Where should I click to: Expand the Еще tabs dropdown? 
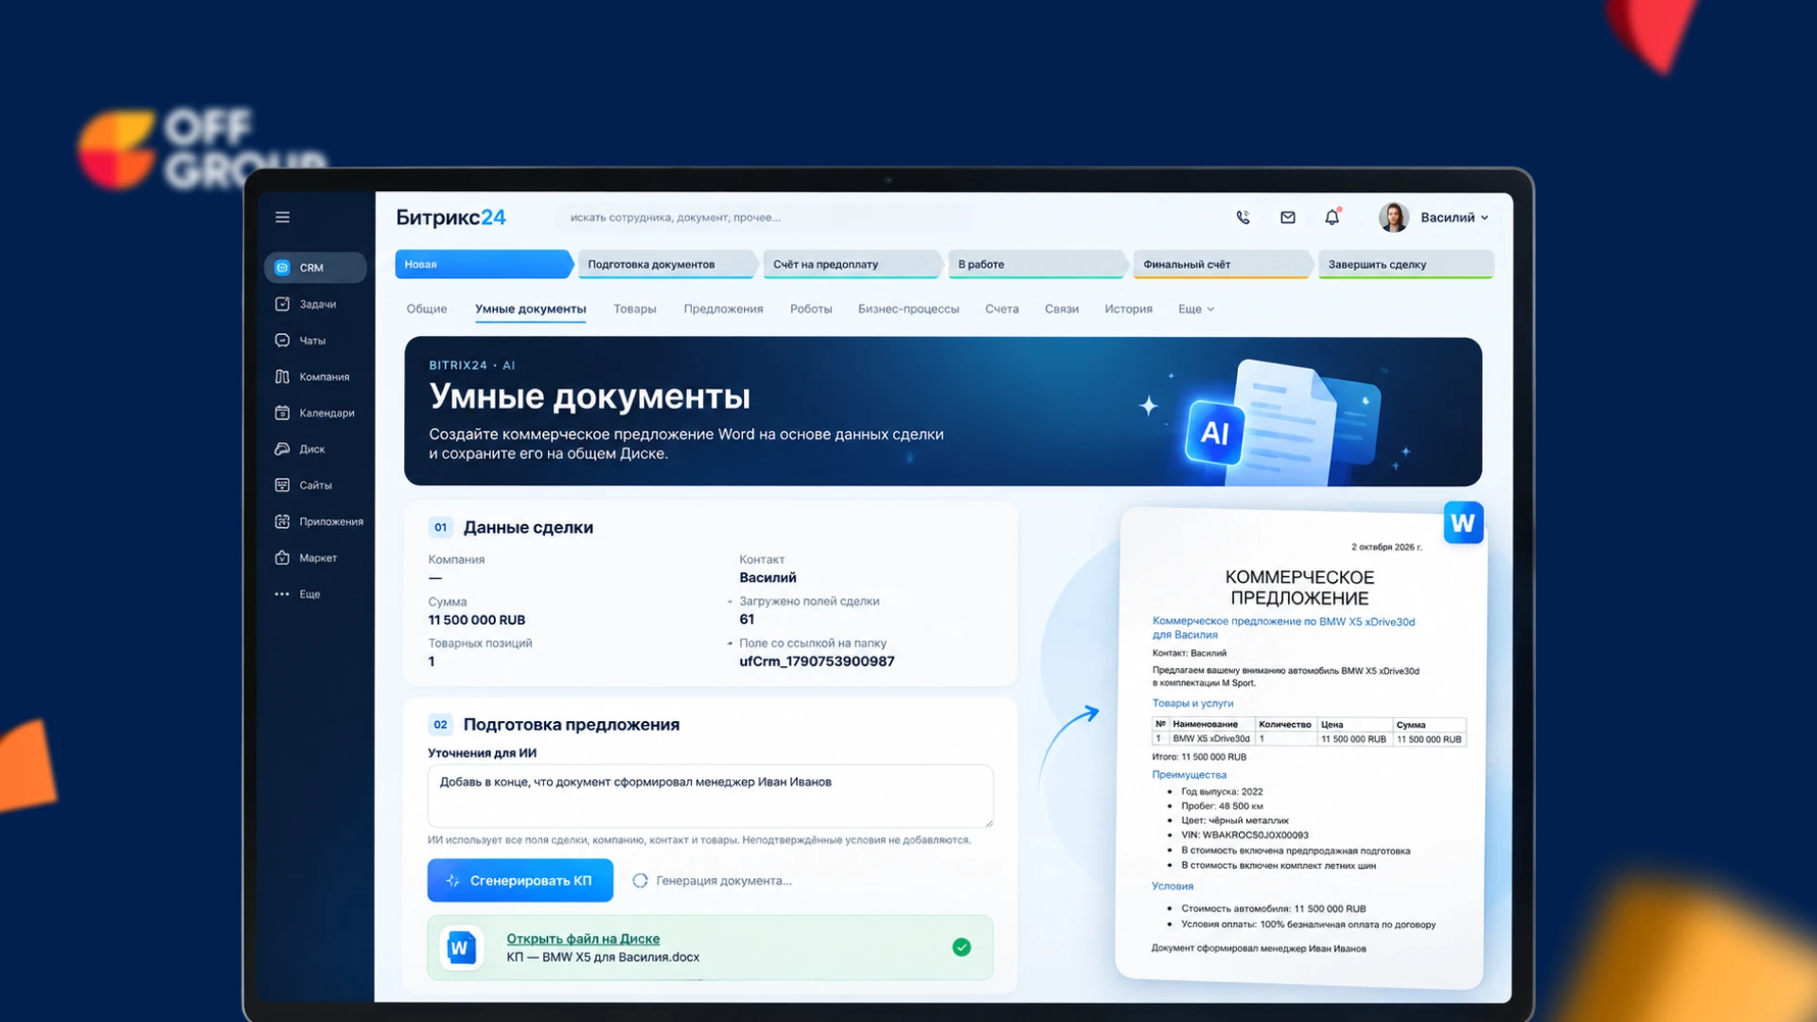[x=1196, y=309]
